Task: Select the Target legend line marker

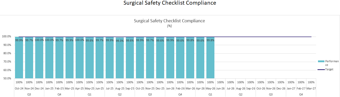Action: [321, 70]
